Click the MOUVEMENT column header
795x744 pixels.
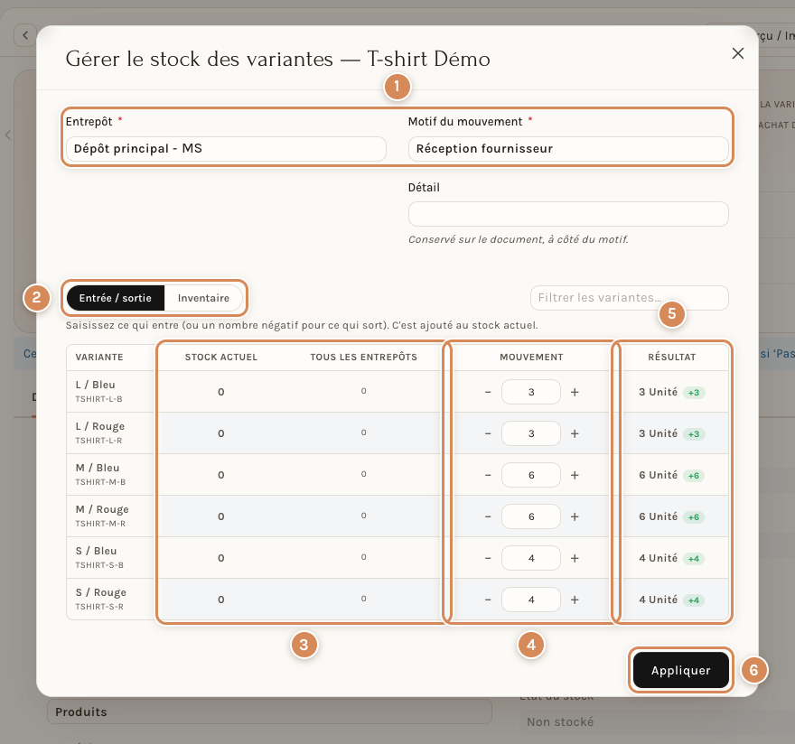pos(531,357)
